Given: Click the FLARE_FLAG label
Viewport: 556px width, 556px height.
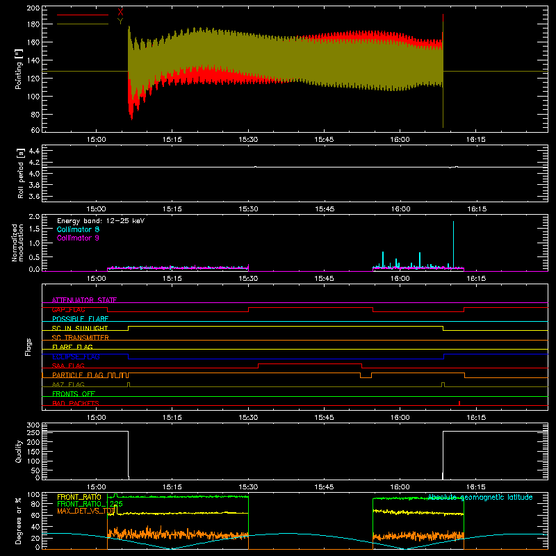Looking at the screenshot, I should click(x=72, y=347).
